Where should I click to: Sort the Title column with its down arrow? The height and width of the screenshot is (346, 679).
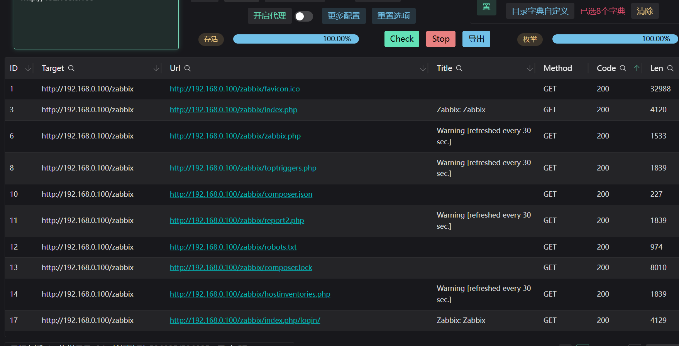coord(530,68)
